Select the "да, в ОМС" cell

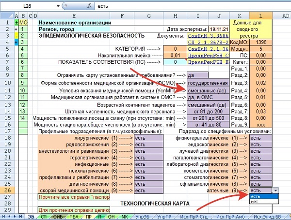208,97
